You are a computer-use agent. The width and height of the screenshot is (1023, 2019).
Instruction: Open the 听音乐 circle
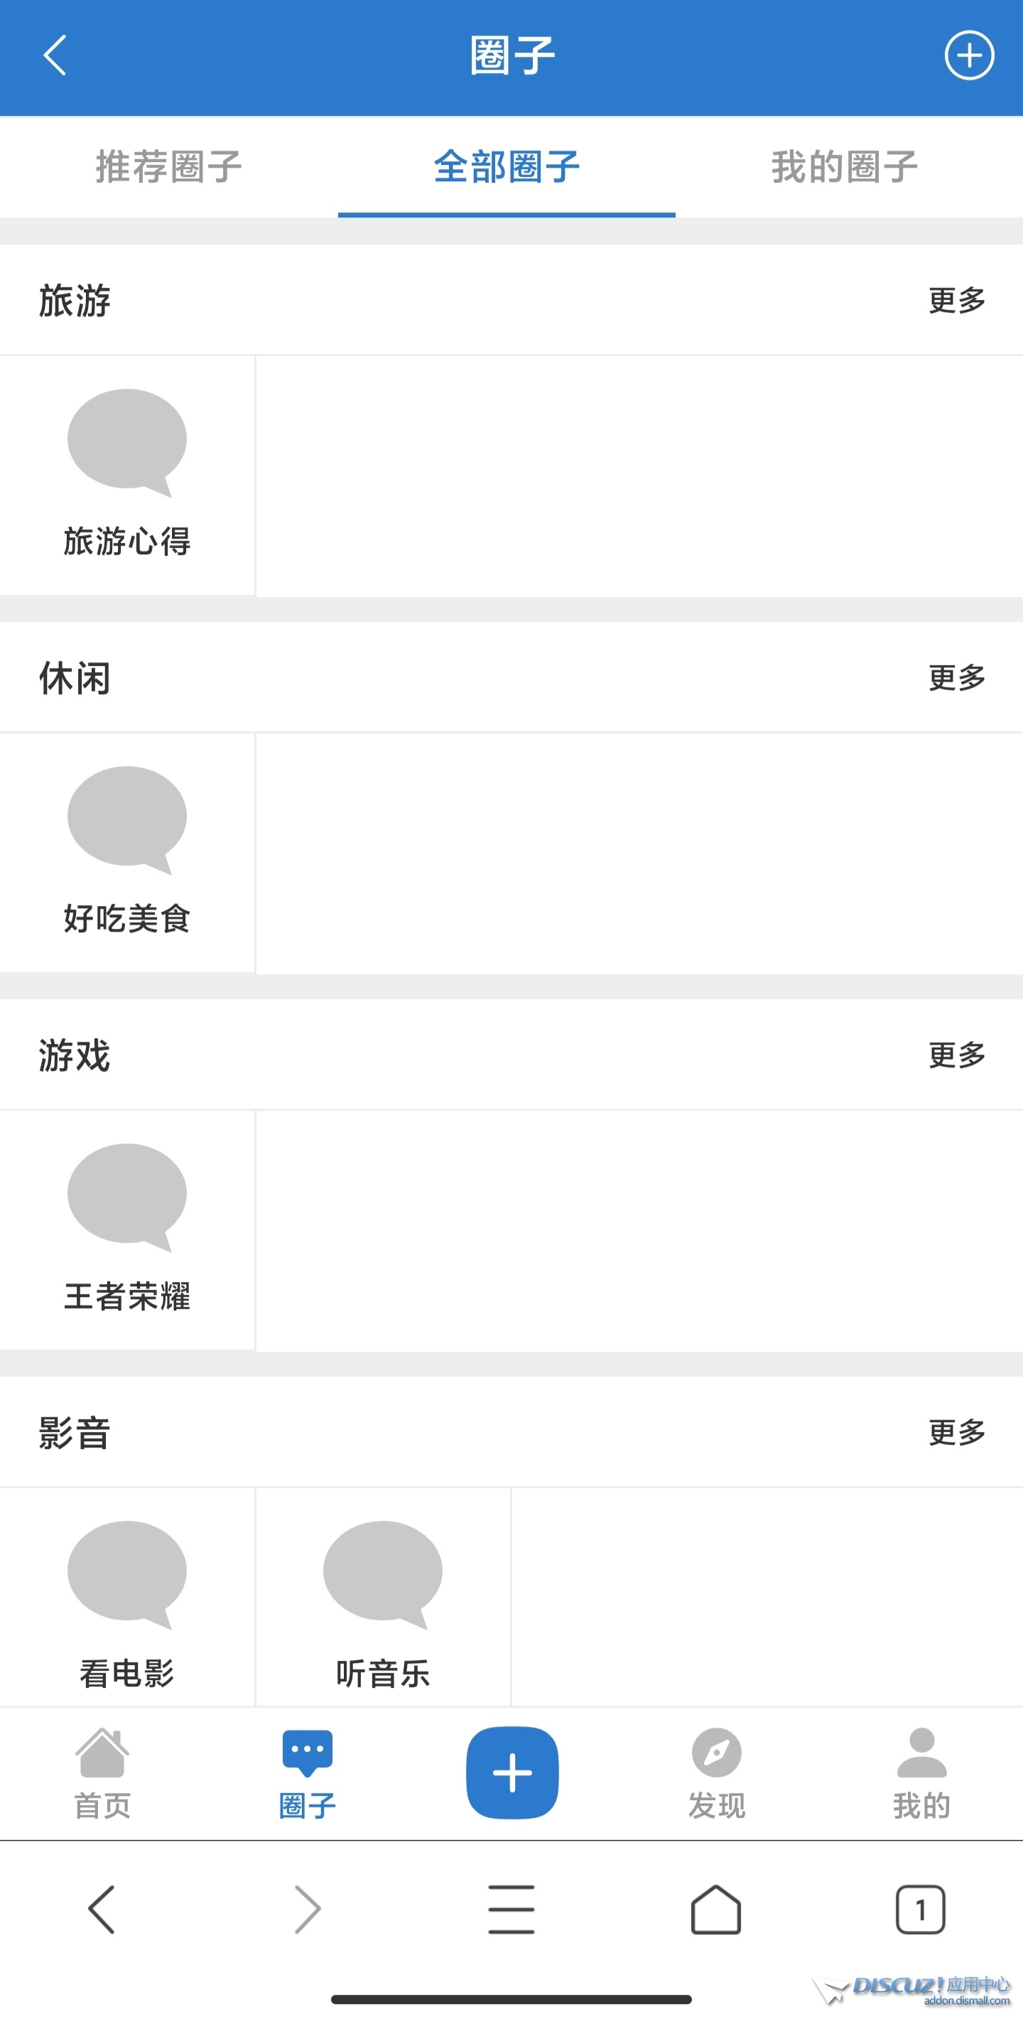383,1597
